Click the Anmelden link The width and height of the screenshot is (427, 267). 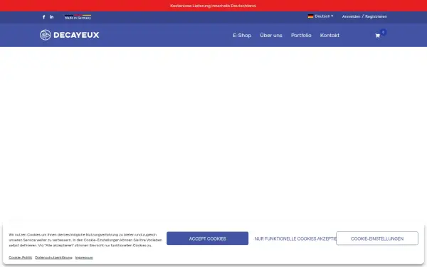pyautogui.click(x=351, y=16)
